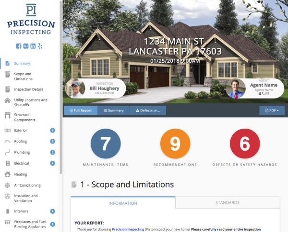
Task: Click the Air Conditioning snowflake icon
Action: (8, 185)
